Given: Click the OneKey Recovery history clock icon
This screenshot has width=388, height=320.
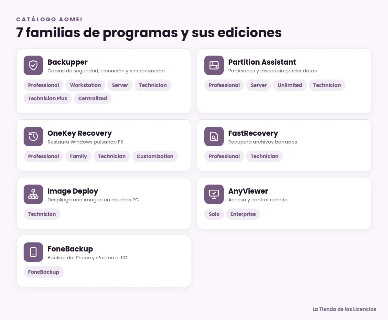Looking at the screenshot, I should pos(33,136).
